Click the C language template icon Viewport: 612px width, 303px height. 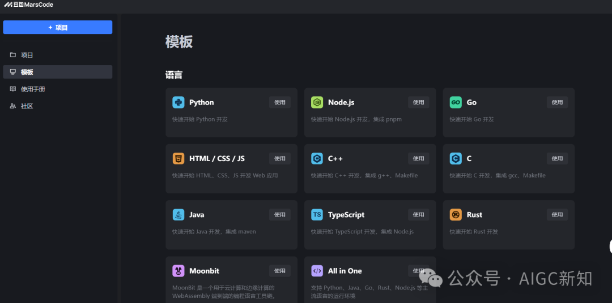456,158
